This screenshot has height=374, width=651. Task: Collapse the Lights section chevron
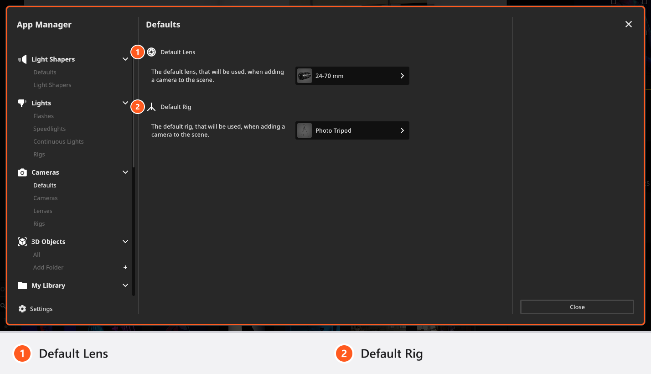tap(125, 103)
